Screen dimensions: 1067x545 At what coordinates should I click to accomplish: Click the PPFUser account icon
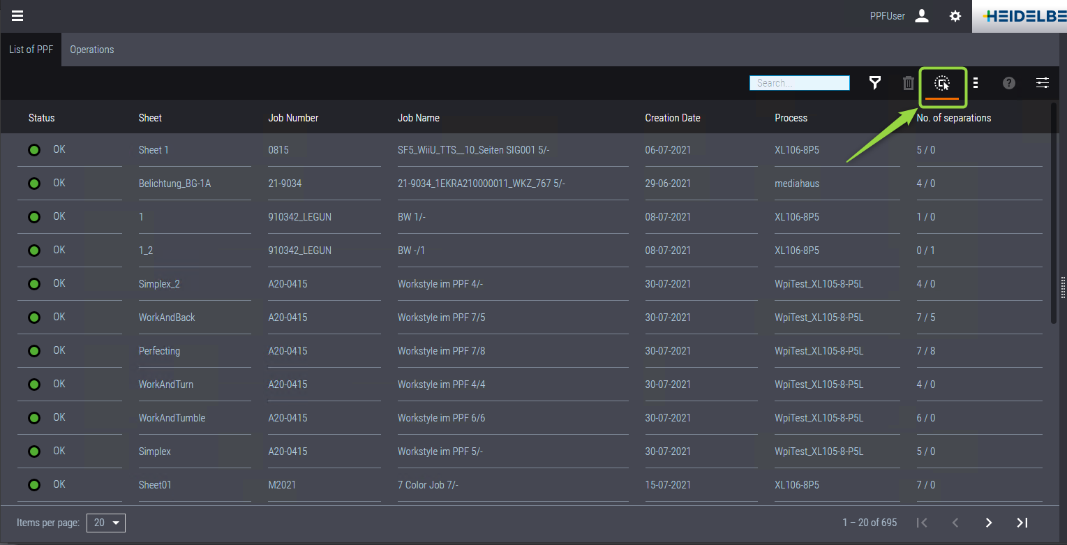pos(922,16)
